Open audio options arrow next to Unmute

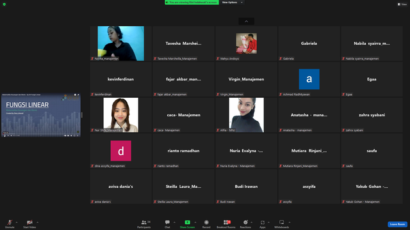[x=17, y=222]
